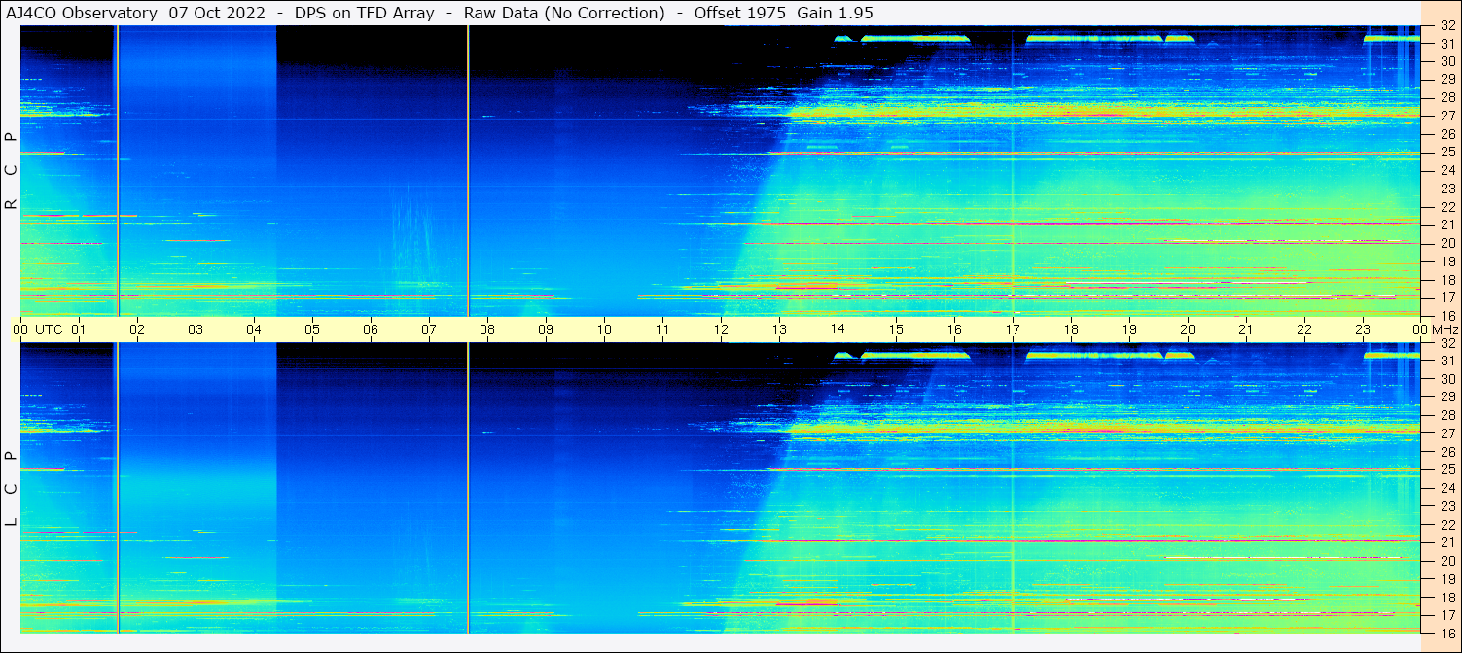
Task: Click the L C P vertical label of the lower panel
Action: [x=11, y=489]
